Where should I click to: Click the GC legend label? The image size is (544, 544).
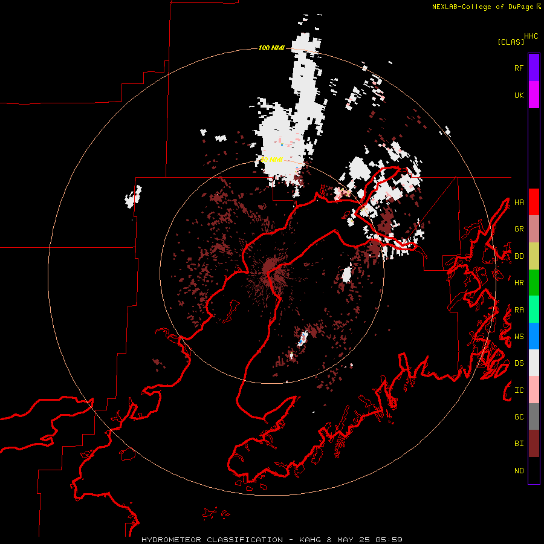[519, 417]
